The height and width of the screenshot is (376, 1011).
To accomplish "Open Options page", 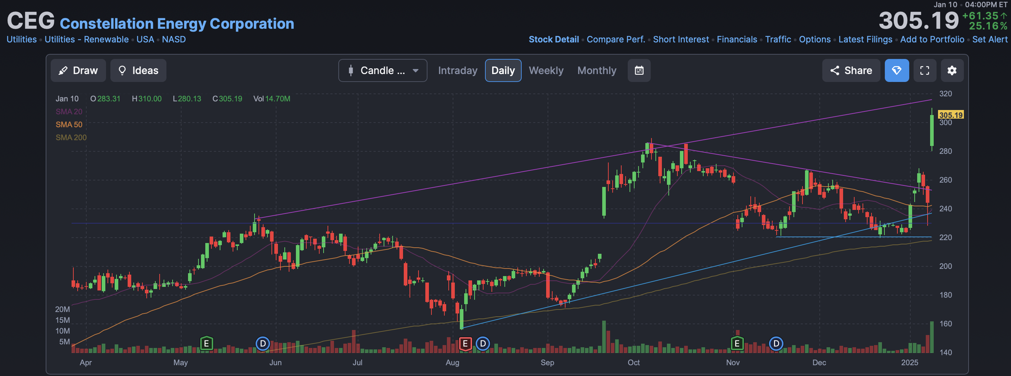I will (814, 39).
